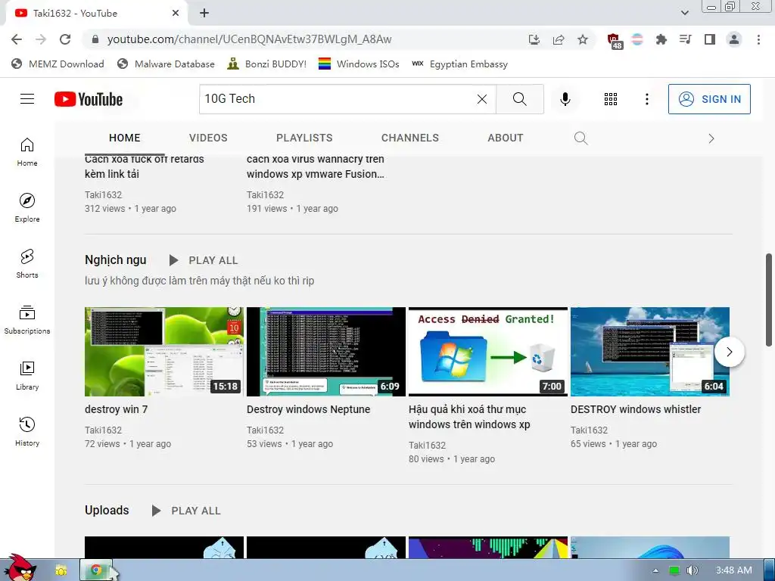Reload the YouTube page
The width and height of the screenshot is (775, 581).
pyautogui.click(x=65, y=39)
